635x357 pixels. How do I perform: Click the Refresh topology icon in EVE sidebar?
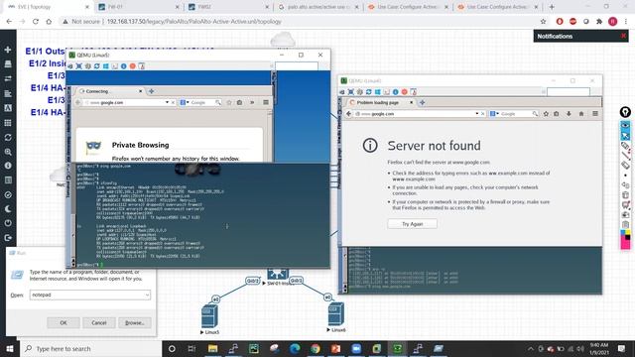[x=8, y=137]
